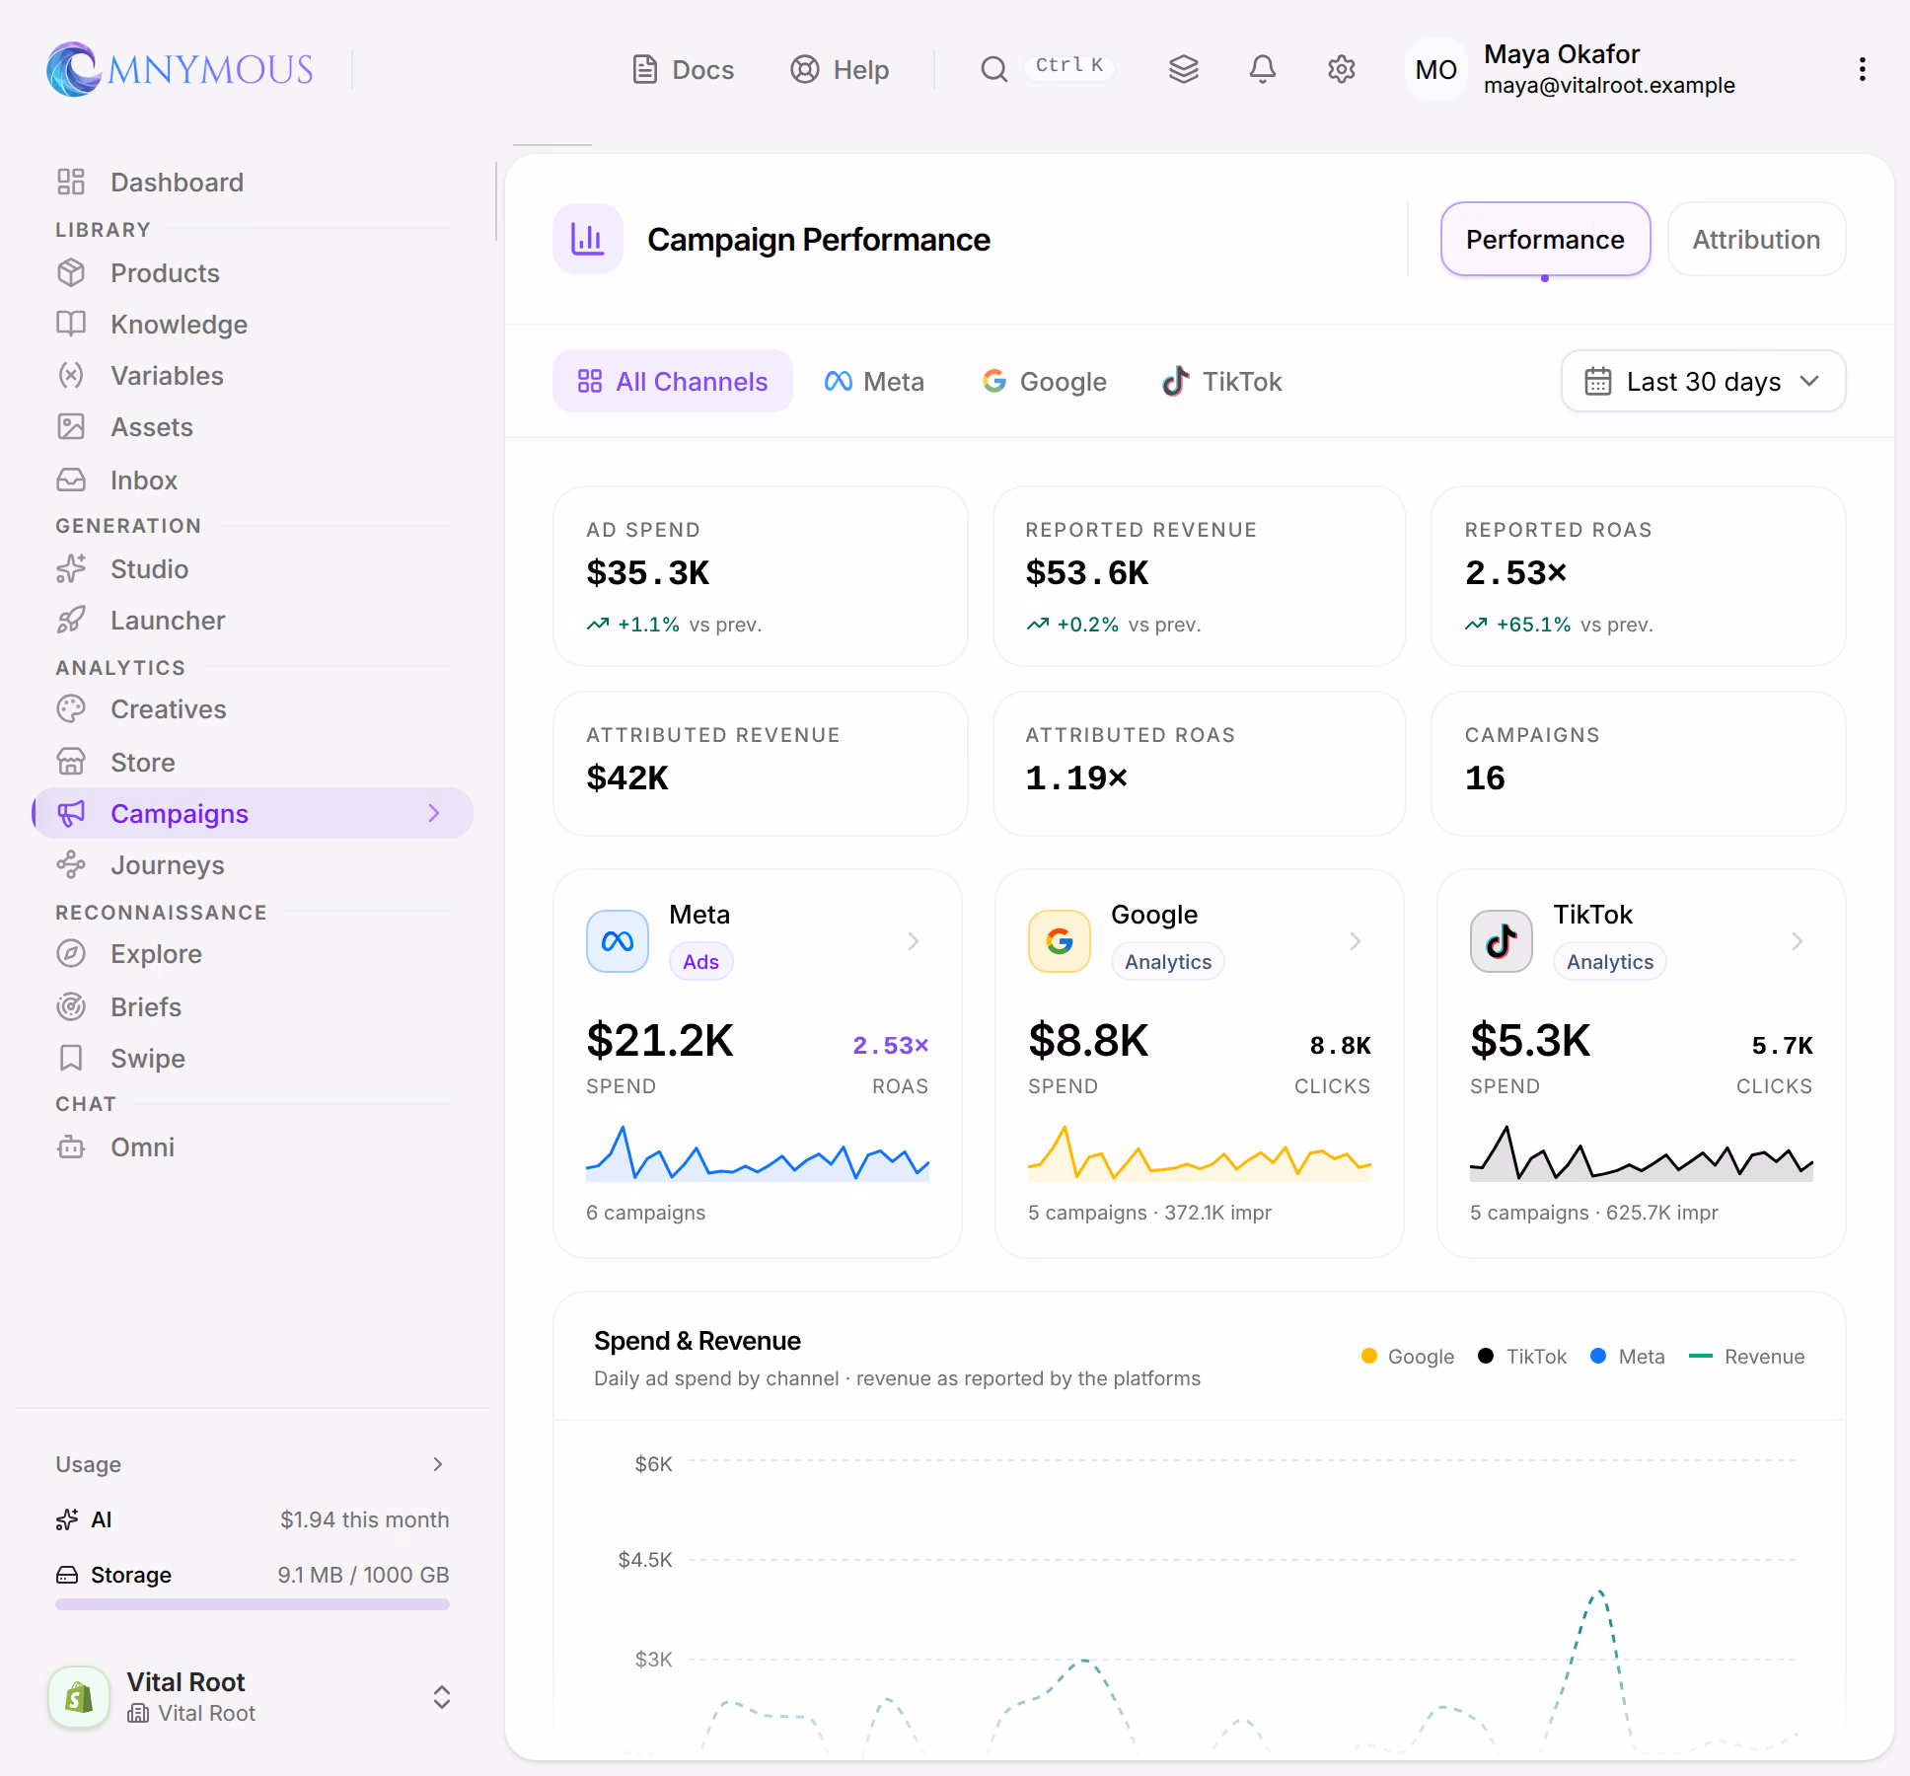Click the Launcher rocket icon
The image size is (1910, 1776).
[x=71, y=620]
